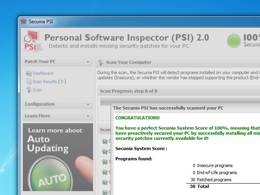The height and width of the screenshot is (195, 260).
Task: Click the Secunia PSI title bar logo icon
Action: tap(24, 22)
